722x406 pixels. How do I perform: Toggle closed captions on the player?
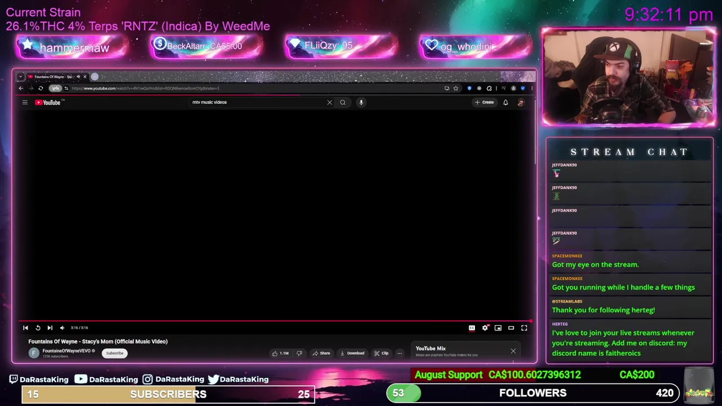pos(472,328)
